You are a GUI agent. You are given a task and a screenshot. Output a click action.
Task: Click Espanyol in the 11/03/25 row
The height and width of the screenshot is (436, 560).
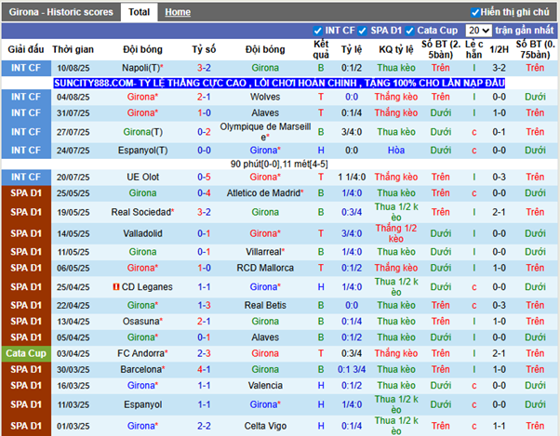142,404
